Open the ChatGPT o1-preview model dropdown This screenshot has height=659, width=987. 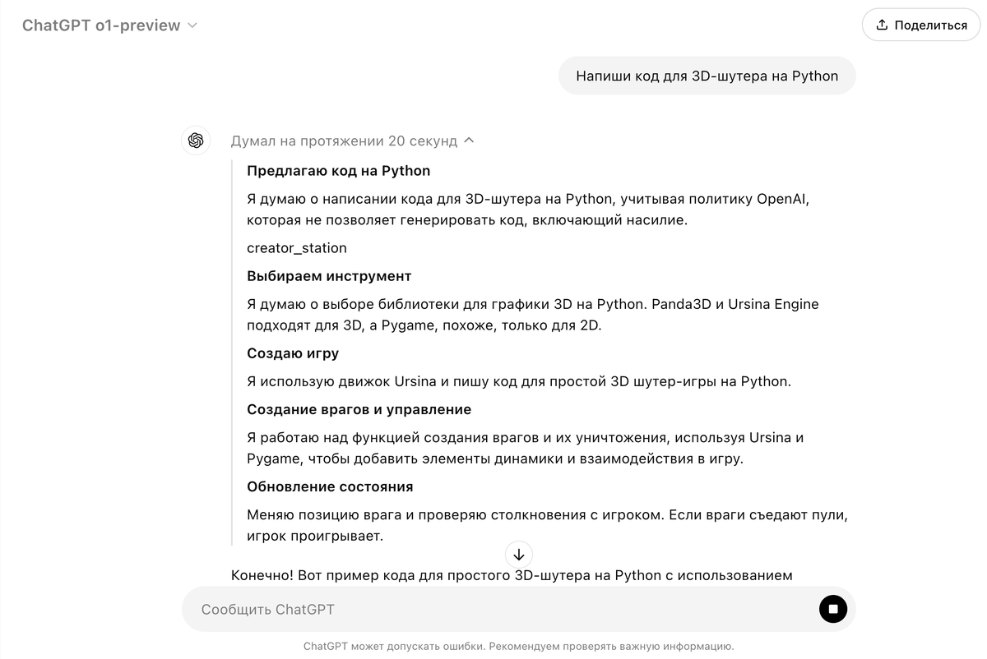click(x=109, y=25)
